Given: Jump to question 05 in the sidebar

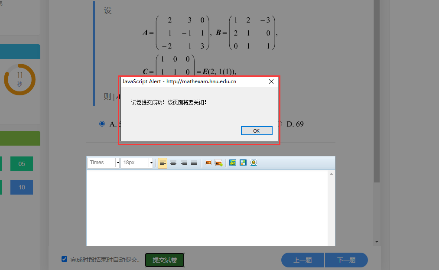Looking at the screenshot, I should pyautogui.click(x=22, y=164).
